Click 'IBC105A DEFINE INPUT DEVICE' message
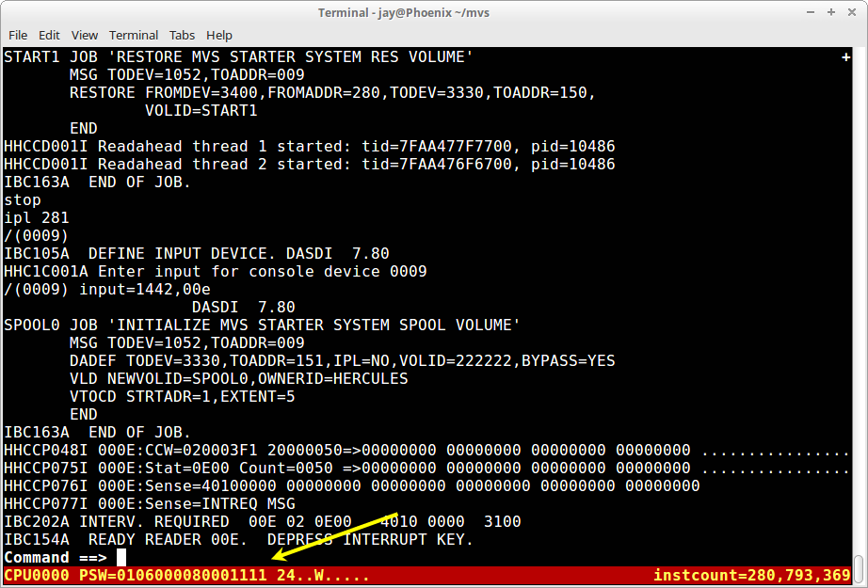 197,253
